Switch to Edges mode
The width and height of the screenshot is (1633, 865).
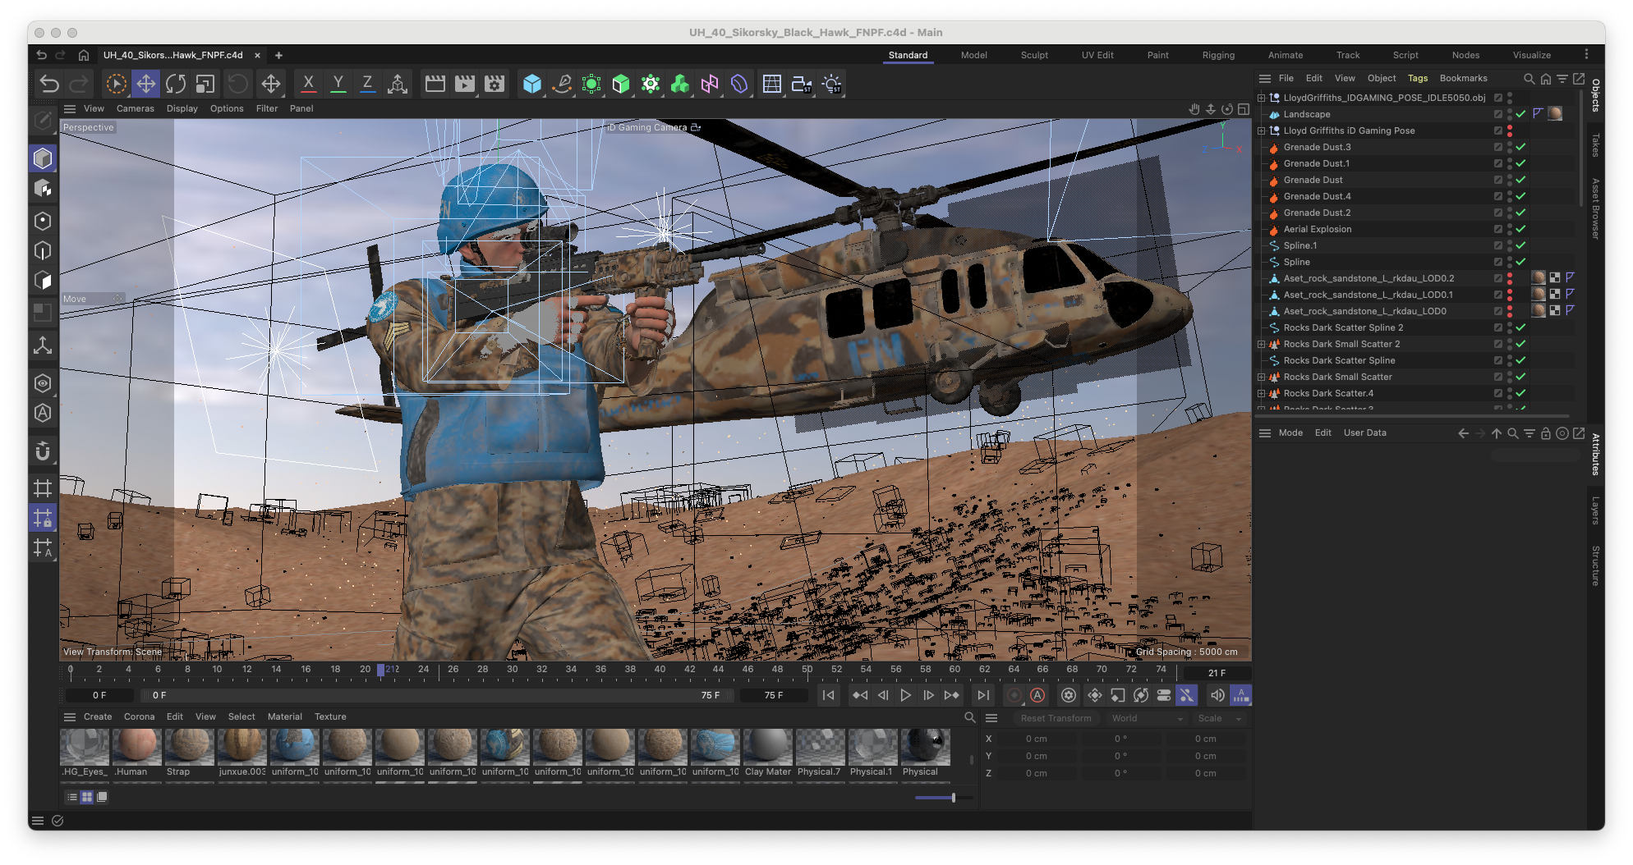pos(43,251)
